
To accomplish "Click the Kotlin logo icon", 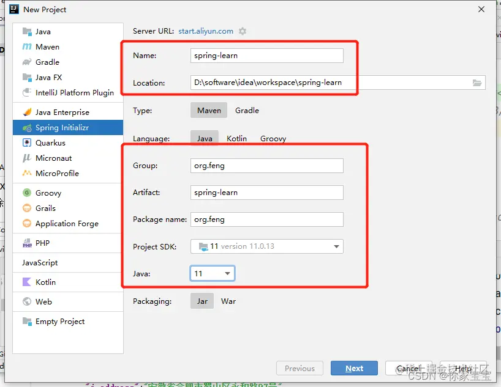I will [x=27, y=282].
